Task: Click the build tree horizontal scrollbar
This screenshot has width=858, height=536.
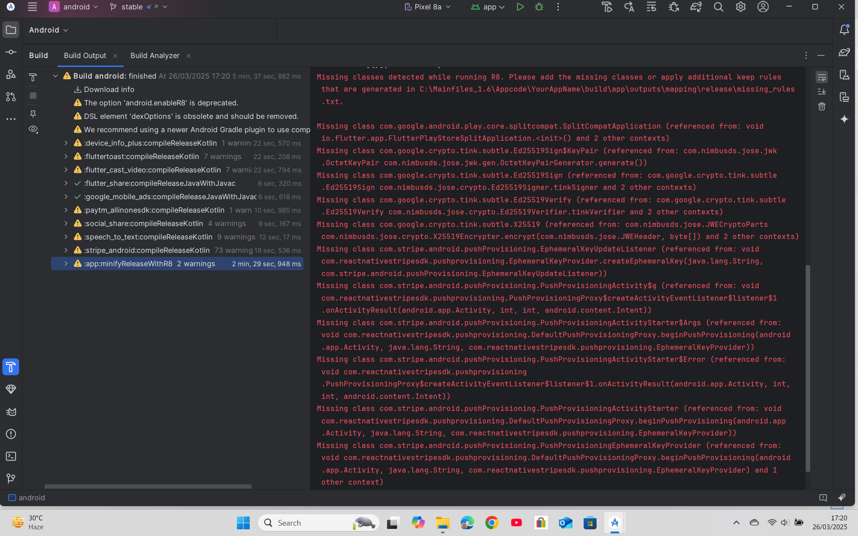Action: [x=148, y=486]
